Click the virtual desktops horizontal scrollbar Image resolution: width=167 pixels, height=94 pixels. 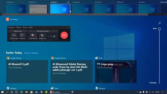pyautogui.click(x=75, y=15)
